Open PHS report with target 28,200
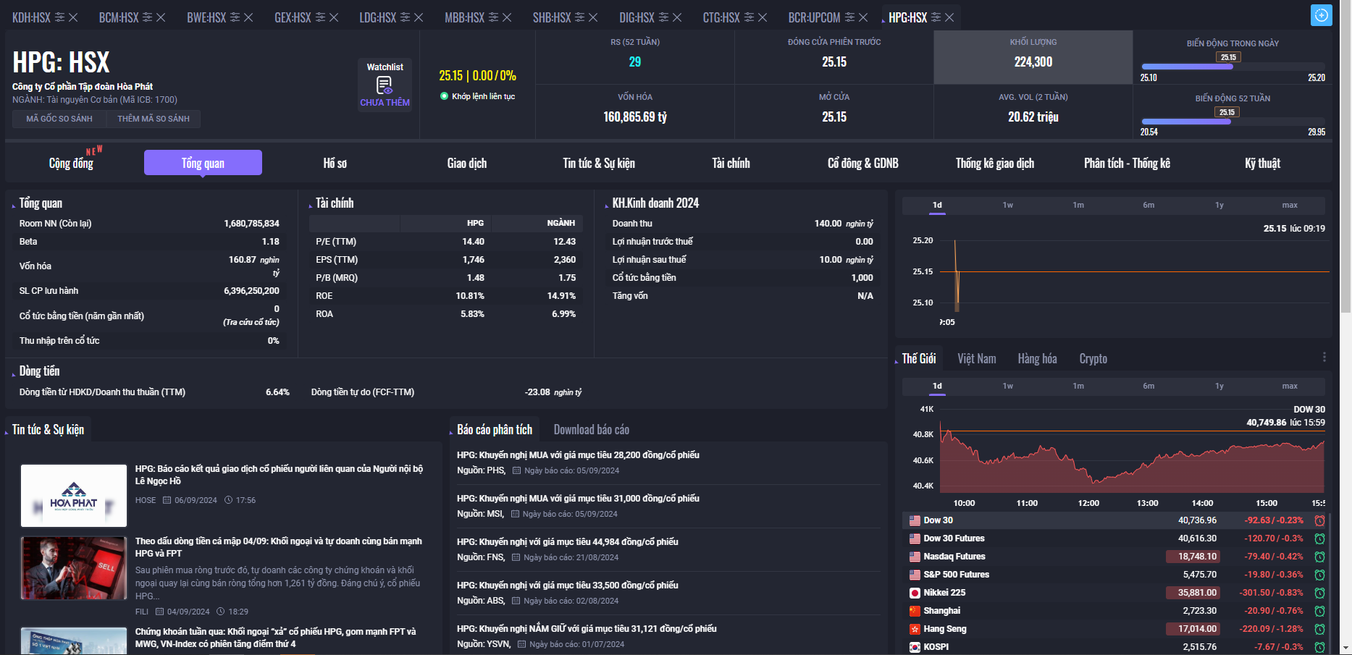 tap(578, 455)
